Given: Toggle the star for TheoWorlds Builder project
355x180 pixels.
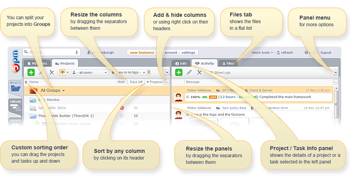Looking at the screenshot, I should tap(122, 116).
